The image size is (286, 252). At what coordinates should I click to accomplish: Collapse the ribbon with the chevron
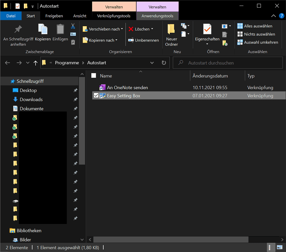point(273,16)
